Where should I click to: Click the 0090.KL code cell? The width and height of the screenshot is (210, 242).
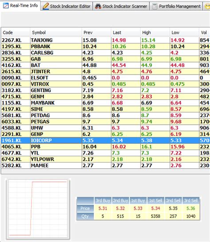[16, 78]
